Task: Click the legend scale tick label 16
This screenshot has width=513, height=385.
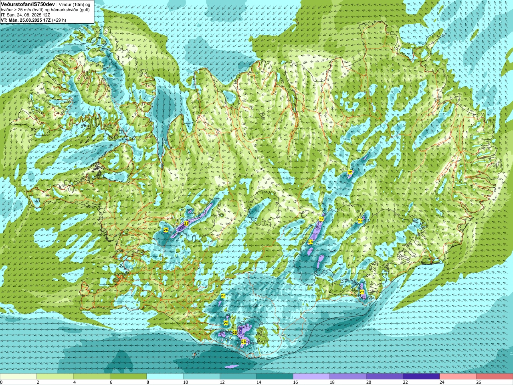Action: 296,382
